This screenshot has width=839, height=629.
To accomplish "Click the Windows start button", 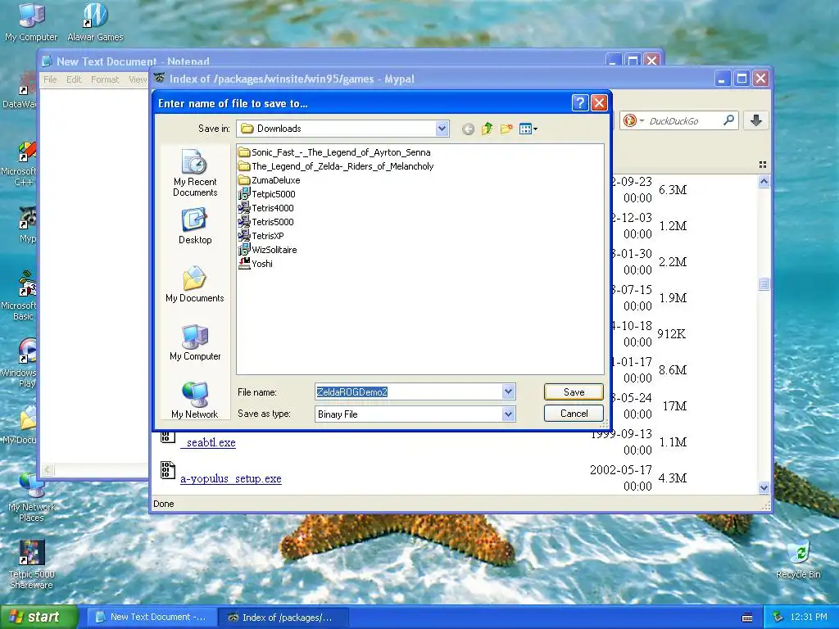I will [x=38, y=618].
